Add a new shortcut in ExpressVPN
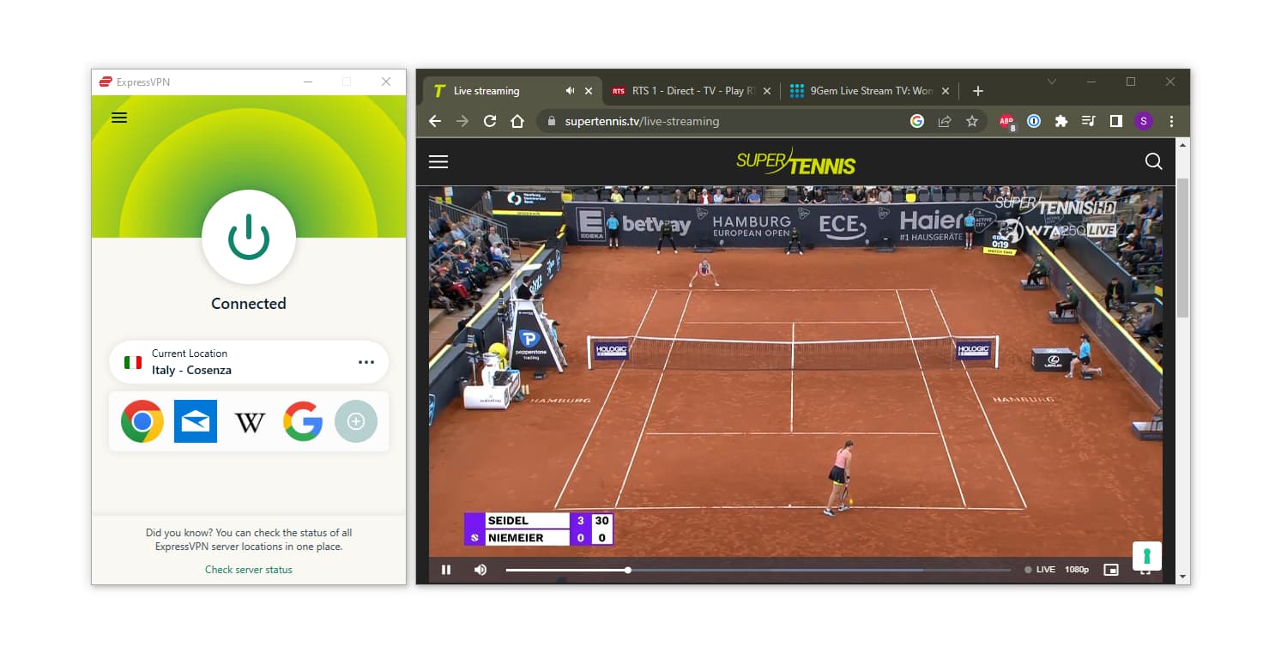Image resolution: width=1263 pixels, height=665 pixels. 356,421
